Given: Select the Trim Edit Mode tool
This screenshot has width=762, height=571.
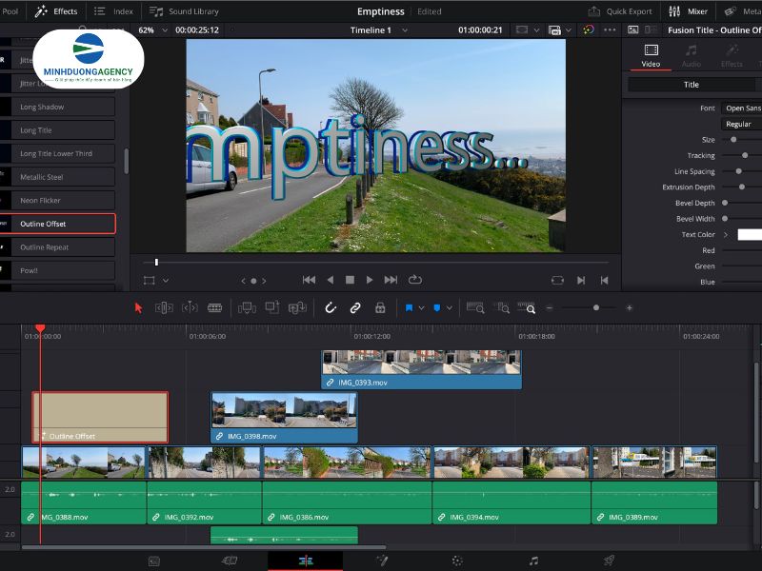Looking at the screenshot, I should 162,307.
